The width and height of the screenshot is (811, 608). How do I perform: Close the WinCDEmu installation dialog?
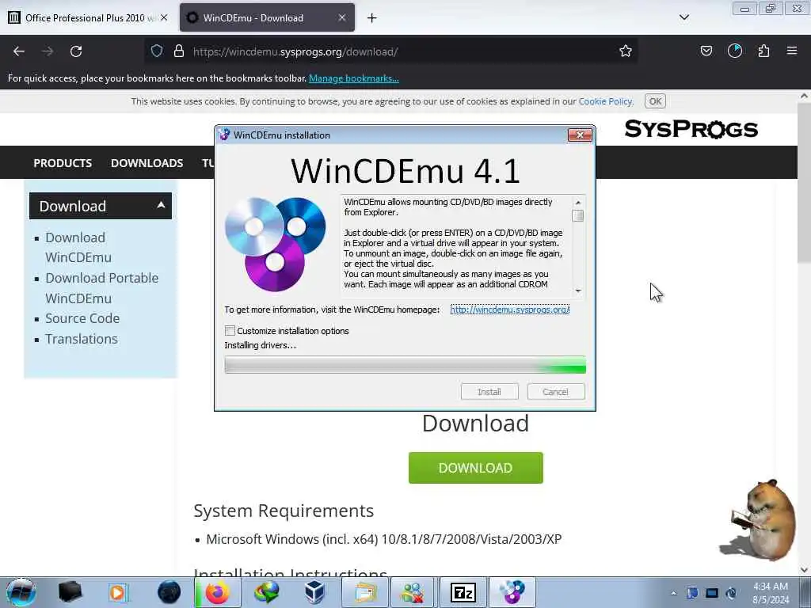580,135
